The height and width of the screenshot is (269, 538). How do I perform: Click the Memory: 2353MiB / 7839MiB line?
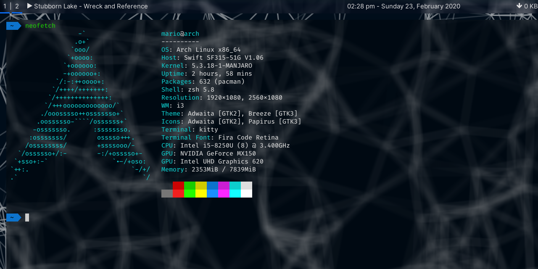pos(208,169)
